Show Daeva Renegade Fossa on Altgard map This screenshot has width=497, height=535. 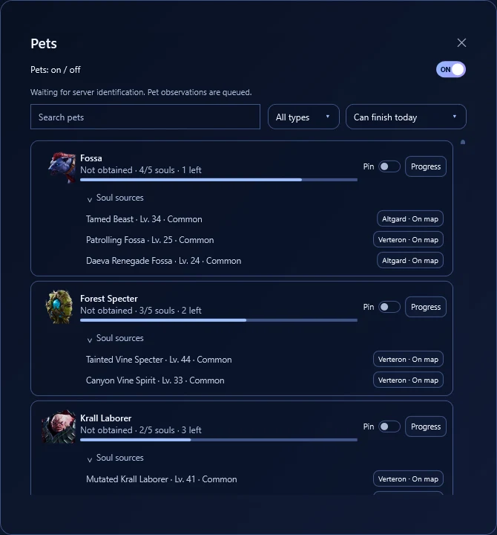[409, 260]
